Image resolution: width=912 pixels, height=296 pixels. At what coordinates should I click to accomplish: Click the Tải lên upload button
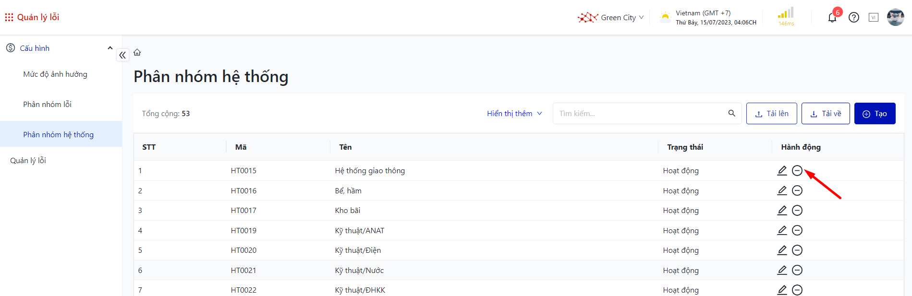[771, 114]
